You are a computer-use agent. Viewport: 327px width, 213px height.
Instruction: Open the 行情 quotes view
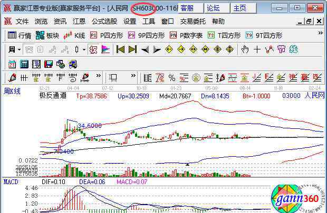pos(19,35)
